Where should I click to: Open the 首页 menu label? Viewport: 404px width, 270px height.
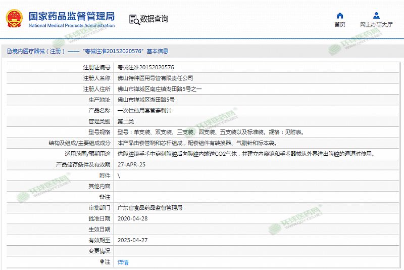pos(340,24)
